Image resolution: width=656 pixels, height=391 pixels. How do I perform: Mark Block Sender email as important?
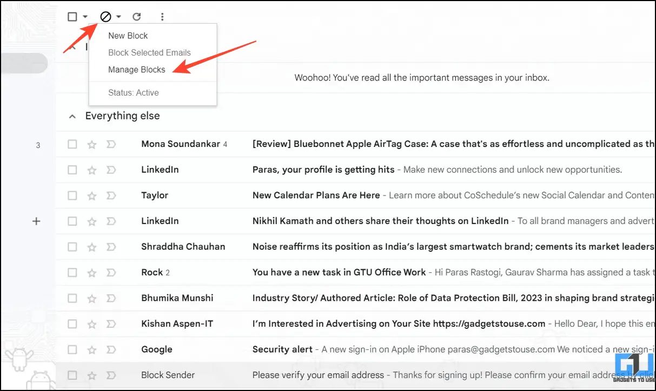111,375
